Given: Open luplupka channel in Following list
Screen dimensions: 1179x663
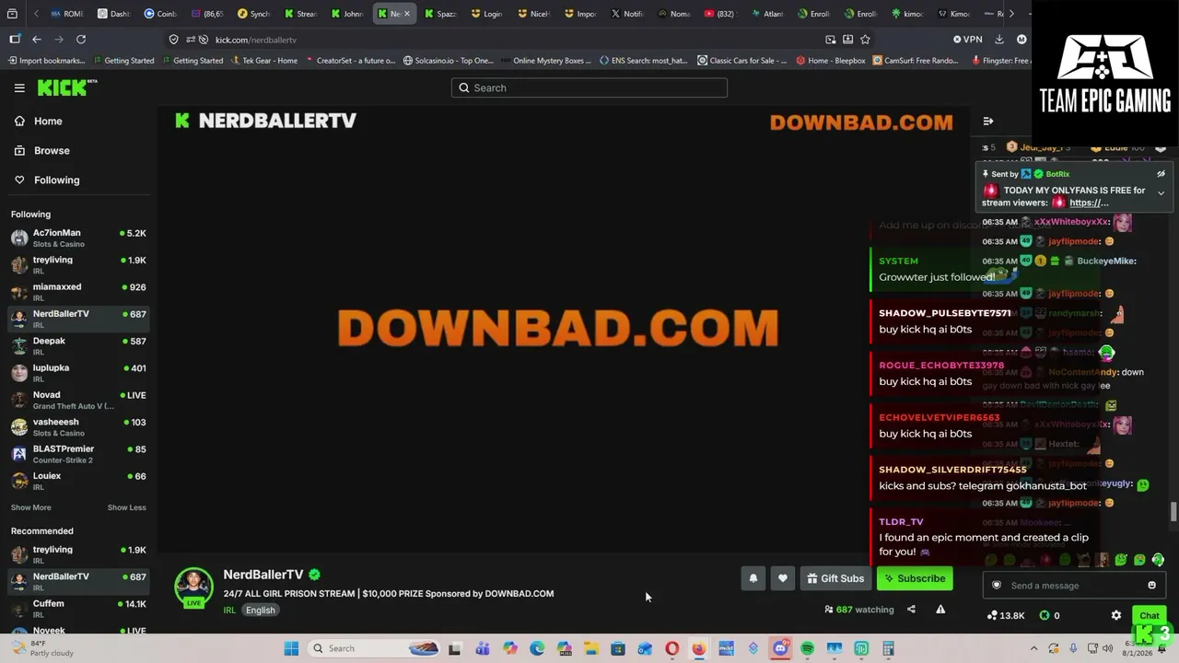Looking at the screenshot, I should [x=78, y=373].
